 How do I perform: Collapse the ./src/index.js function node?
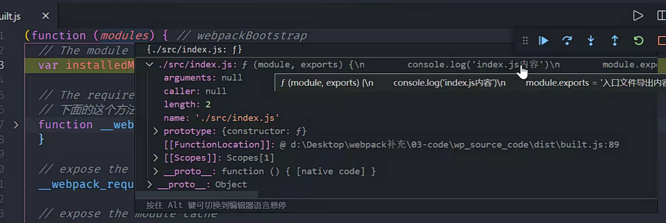coord(150,65)
